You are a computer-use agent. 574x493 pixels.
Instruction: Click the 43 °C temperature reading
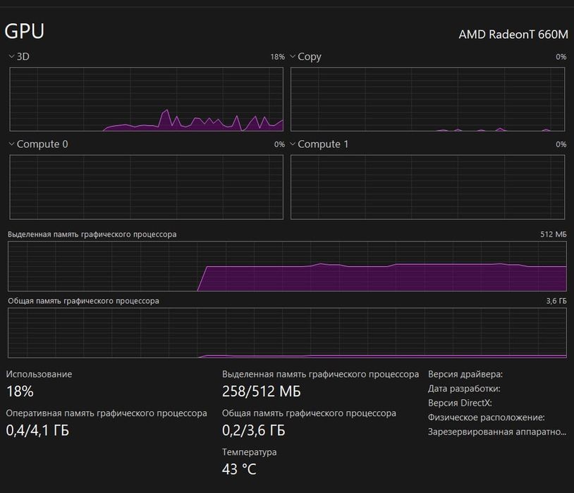pos(239,469)
